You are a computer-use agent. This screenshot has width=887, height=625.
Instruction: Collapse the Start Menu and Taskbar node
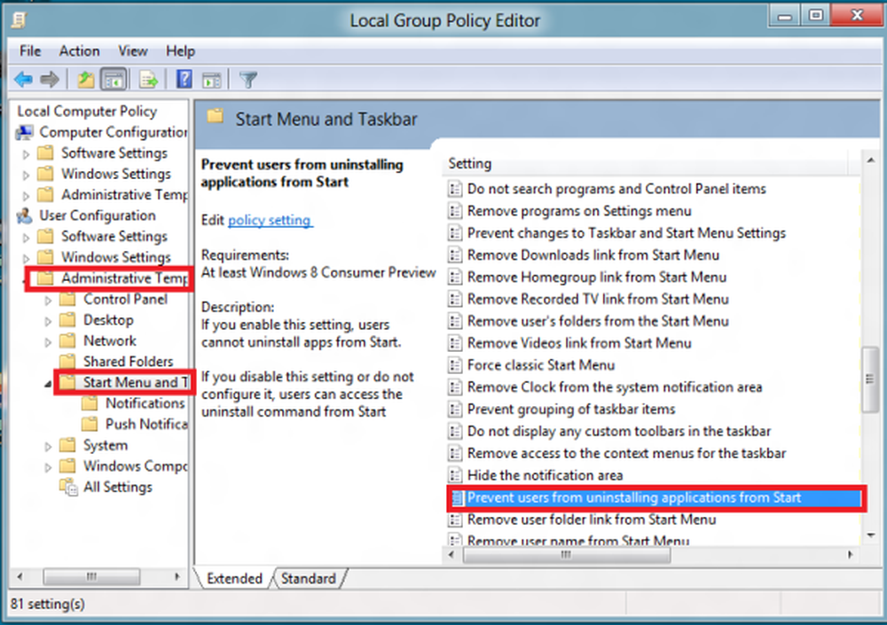click(x=48, y=384)
